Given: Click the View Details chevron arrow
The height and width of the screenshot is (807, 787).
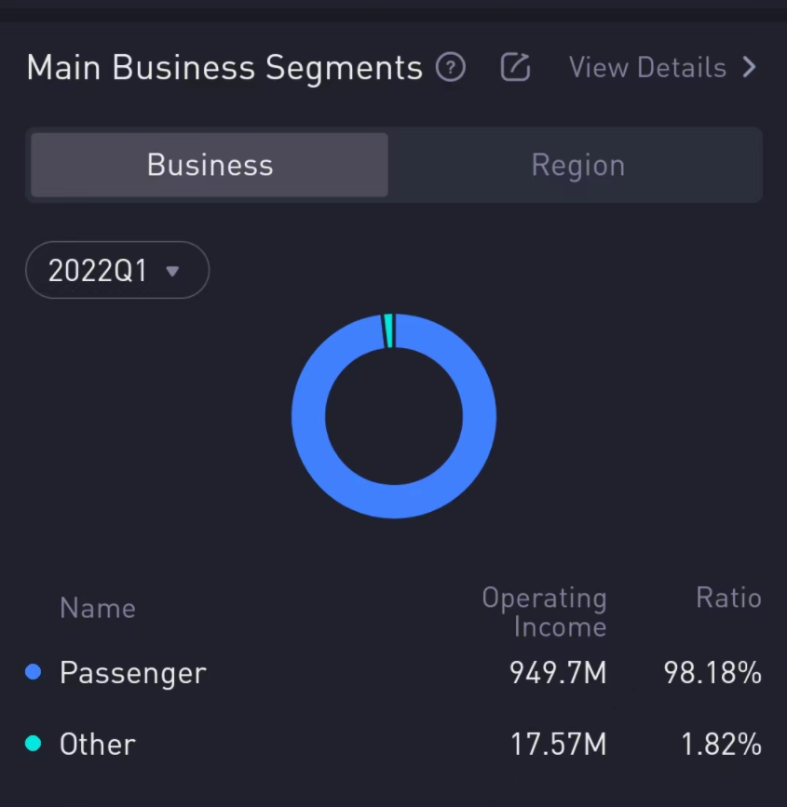Looking at the screenshot, I should pyautogui.click(x=749, y=68).
